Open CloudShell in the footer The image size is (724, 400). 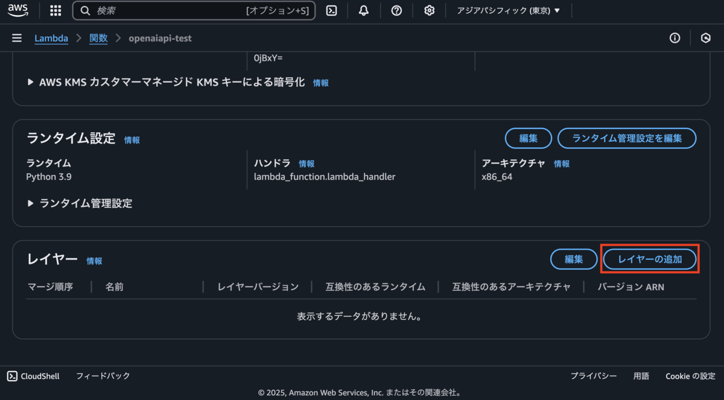33,376
